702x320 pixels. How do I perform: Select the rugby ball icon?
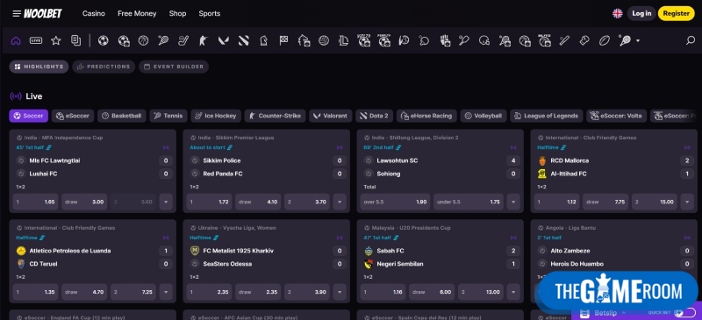pos(605,40)
